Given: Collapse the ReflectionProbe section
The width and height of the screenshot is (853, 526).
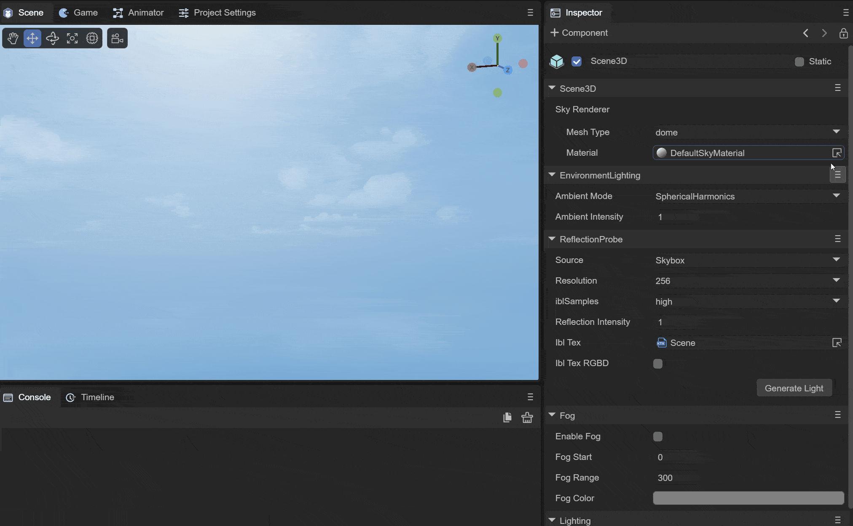Looking at the screenshot, I should (x=552, y=239).
